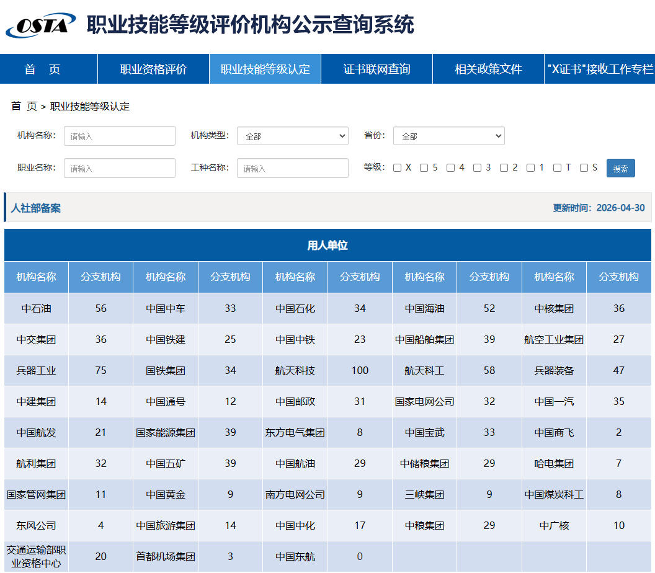This screenshot has height=573, width=655.
Task: Open the 中国煤炭科工 entry
Action: point(554,494)
